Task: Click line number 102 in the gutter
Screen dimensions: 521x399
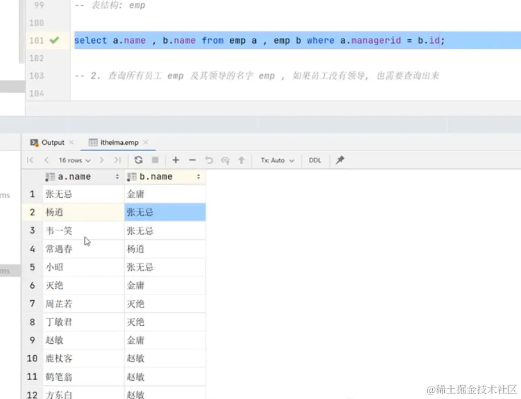Action: (x=36, y=58)
